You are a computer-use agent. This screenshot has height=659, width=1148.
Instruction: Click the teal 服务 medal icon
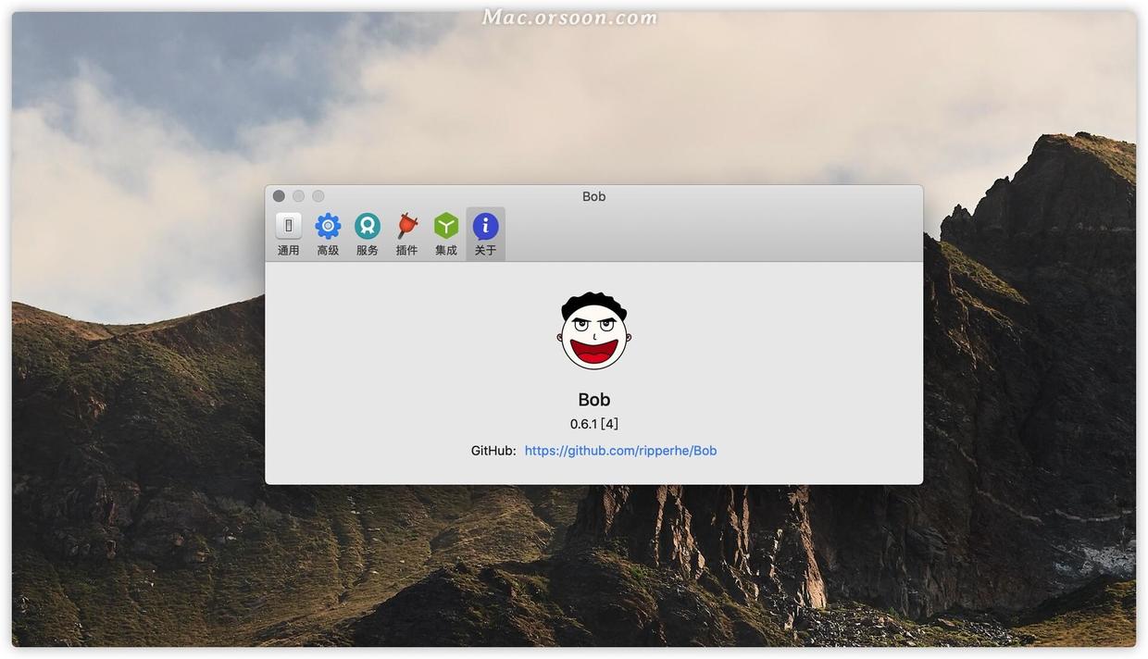(368, 225)
